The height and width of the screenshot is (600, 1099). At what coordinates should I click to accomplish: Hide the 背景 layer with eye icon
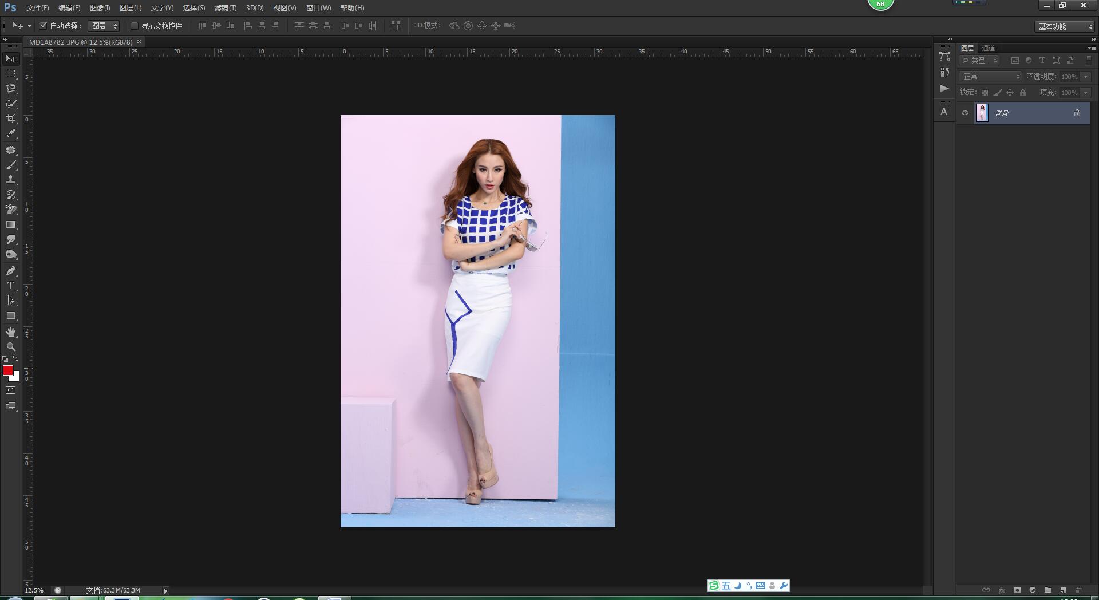pos(965,113)
